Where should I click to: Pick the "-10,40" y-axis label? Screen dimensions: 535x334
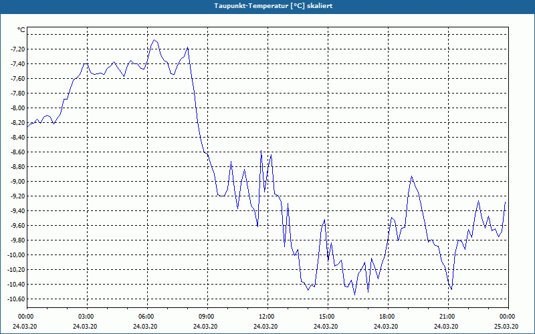click(x=17, y=285)
